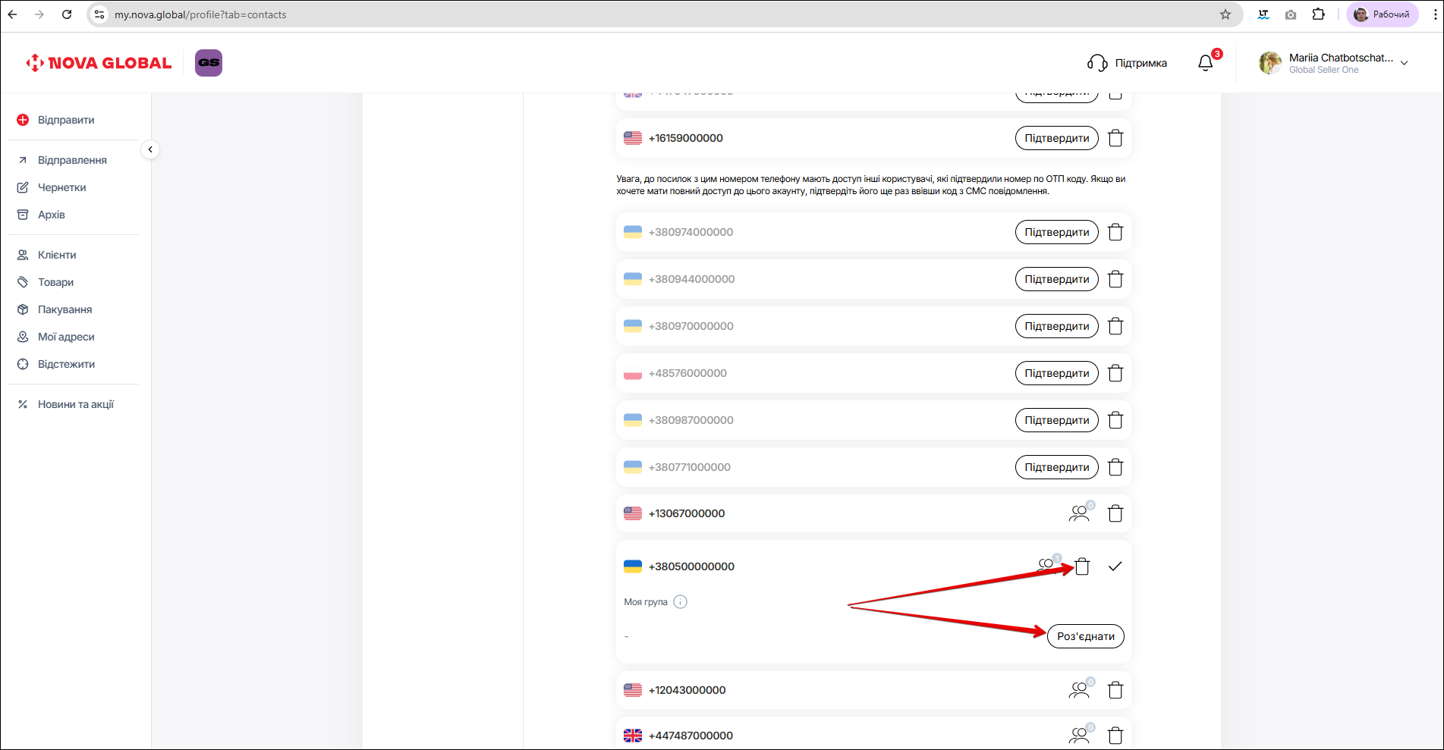
Task: Open group icon for +447487000000
Action: click(1081, 734)
